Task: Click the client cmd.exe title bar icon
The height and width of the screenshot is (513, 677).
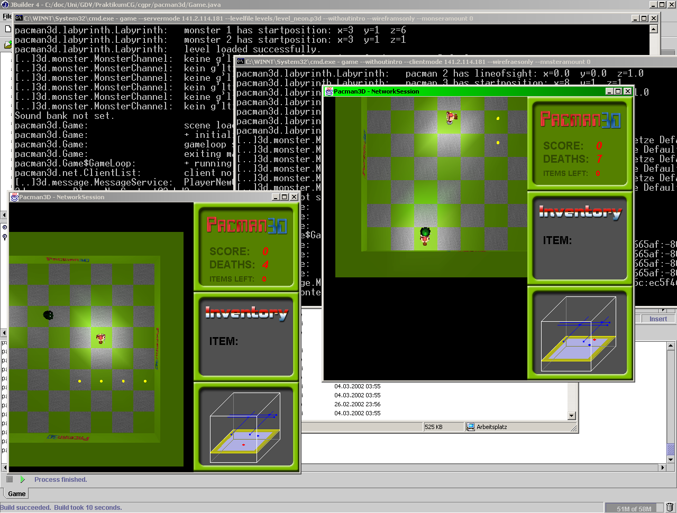Action: coord(240,62)
